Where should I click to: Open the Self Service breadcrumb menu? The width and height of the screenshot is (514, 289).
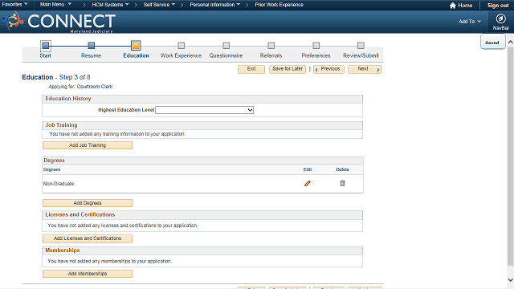coord(159,5)
